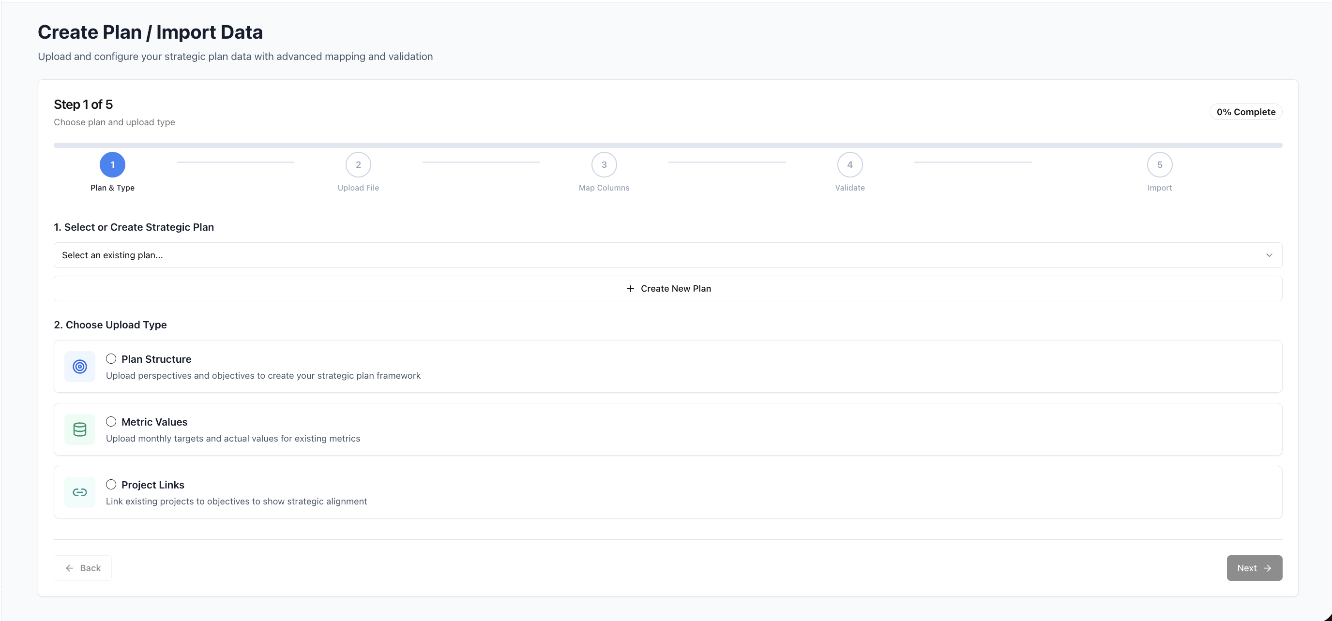Click the wizard progress bar
1332x621 pixels.
coord(667,145)
